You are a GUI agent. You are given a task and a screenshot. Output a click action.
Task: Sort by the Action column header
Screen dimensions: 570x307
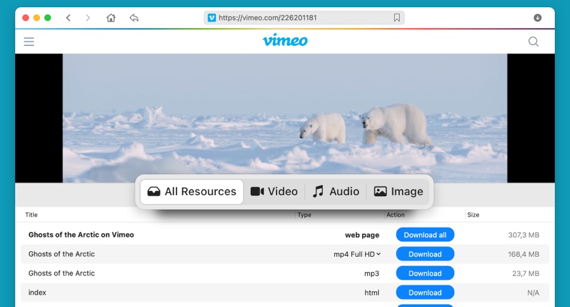[x=395, y=215]
